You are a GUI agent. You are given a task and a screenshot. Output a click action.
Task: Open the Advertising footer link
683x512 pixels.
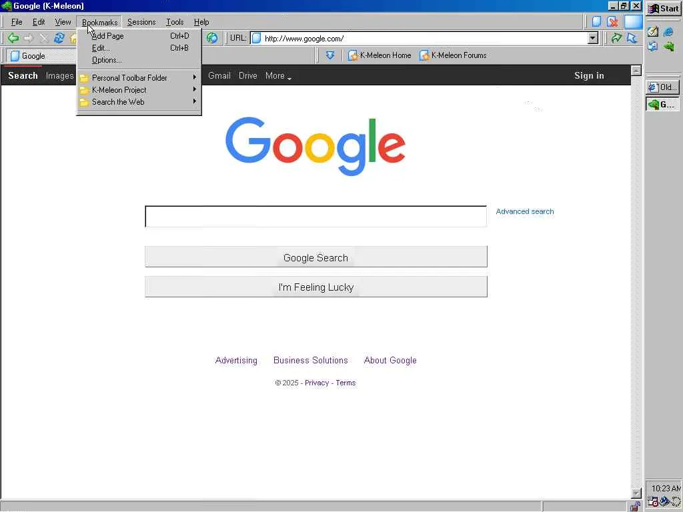pos(236,361)
